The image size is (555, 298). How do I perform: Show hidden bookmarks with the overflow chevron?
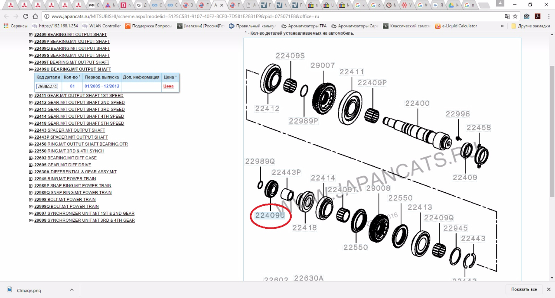pos(502,26)
